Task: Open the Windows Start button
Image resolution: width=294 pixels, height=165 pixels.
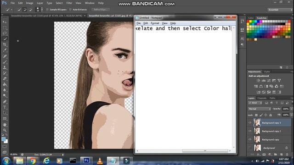Action: [6, 161]
